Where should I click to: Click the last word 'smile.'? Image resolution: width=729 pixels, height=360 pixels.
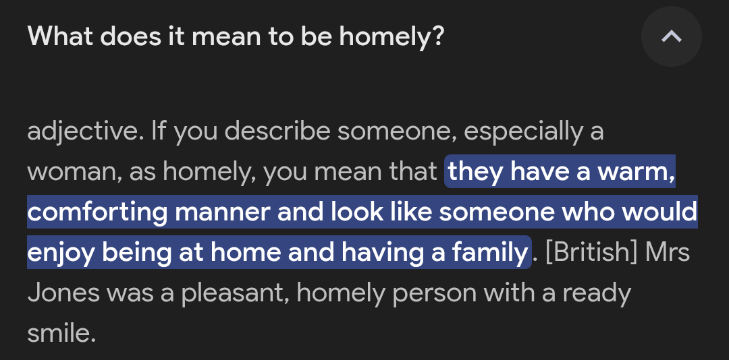pyautogui.click(x=61, y=333)
